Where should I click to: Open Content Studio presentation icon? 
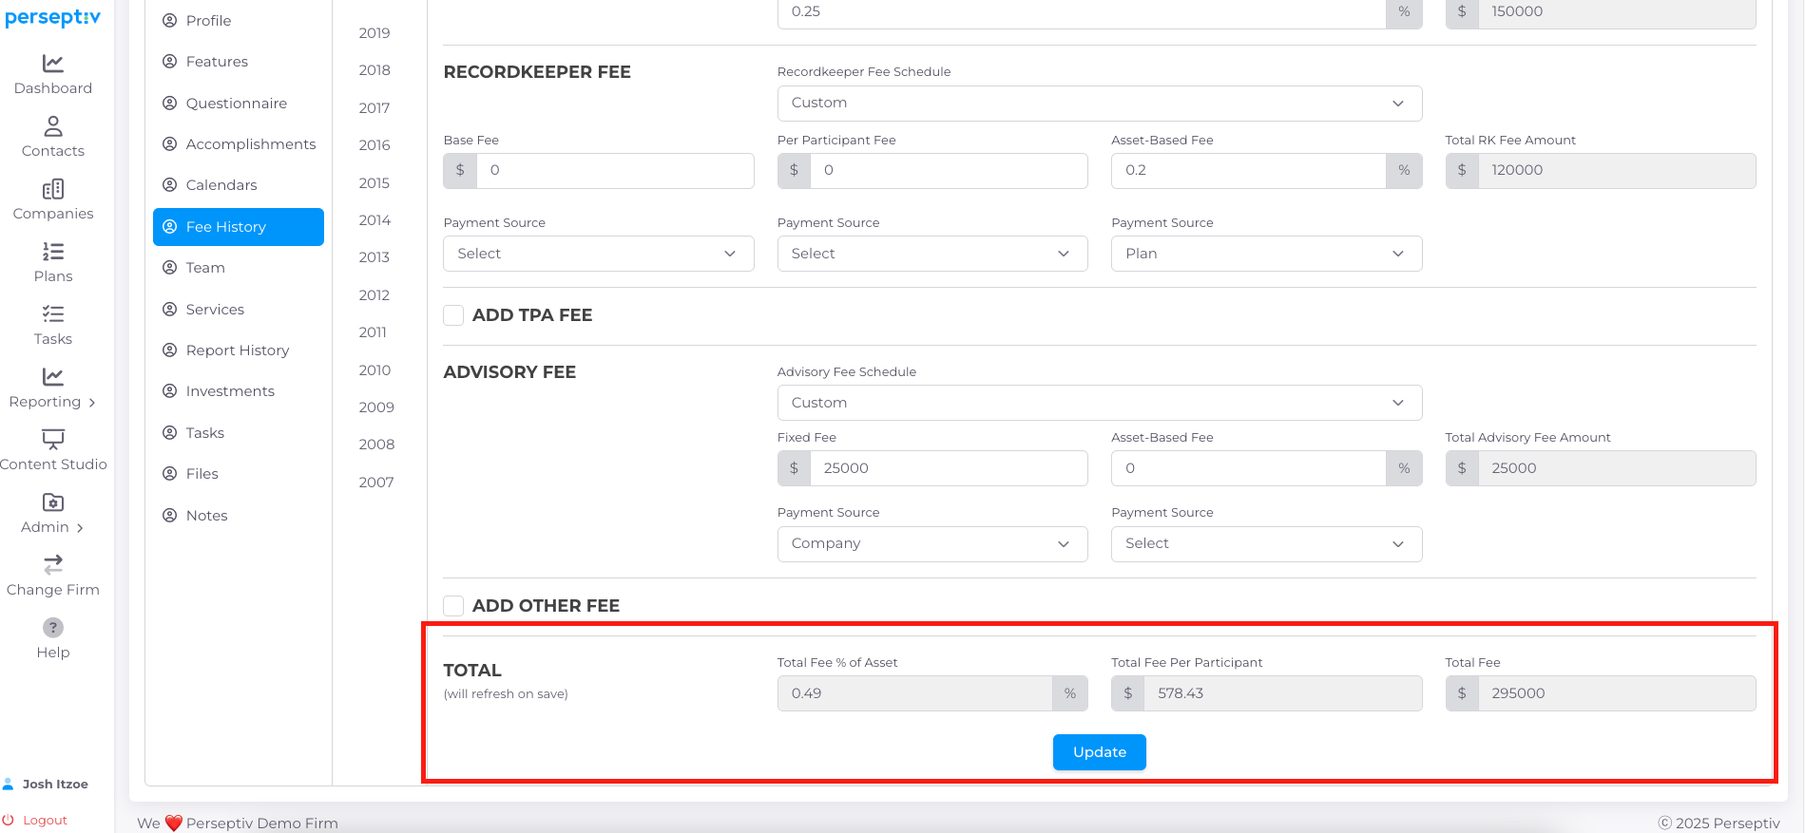click(x=53, y=440)
